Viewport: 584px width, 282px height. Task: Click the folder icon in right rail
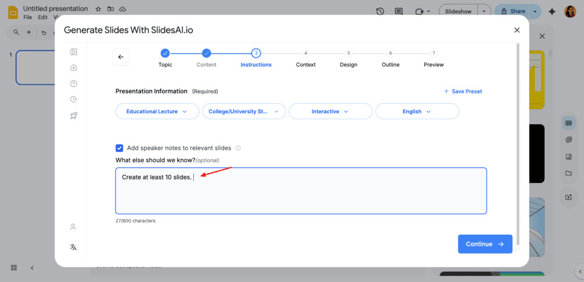tap(569, 173)
